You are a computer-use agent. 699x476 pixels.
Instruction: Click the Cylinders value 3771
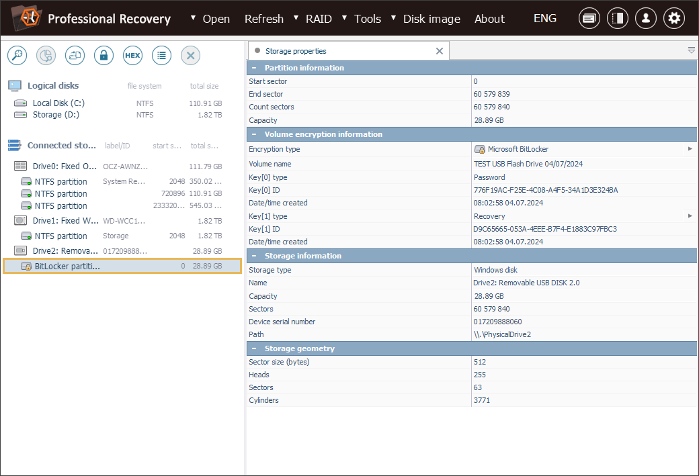(x=482, y=400)
